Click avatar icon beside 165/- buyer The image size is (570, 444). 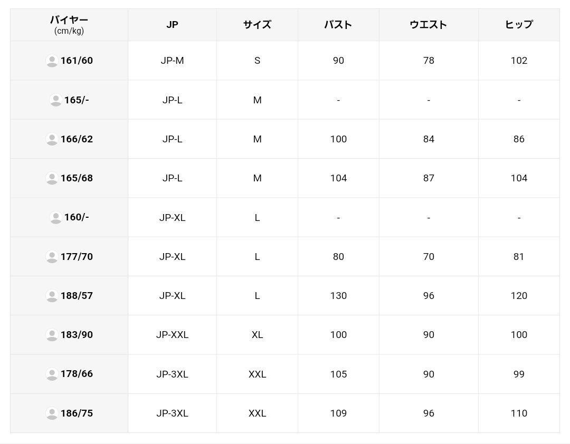coord(55,100)
